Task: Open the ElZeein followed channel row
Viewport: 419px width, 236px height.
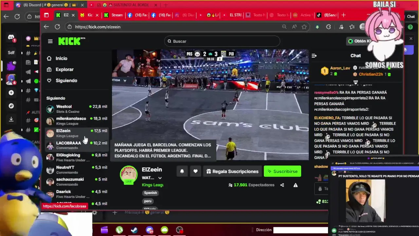Action: (x=77, y=133)
